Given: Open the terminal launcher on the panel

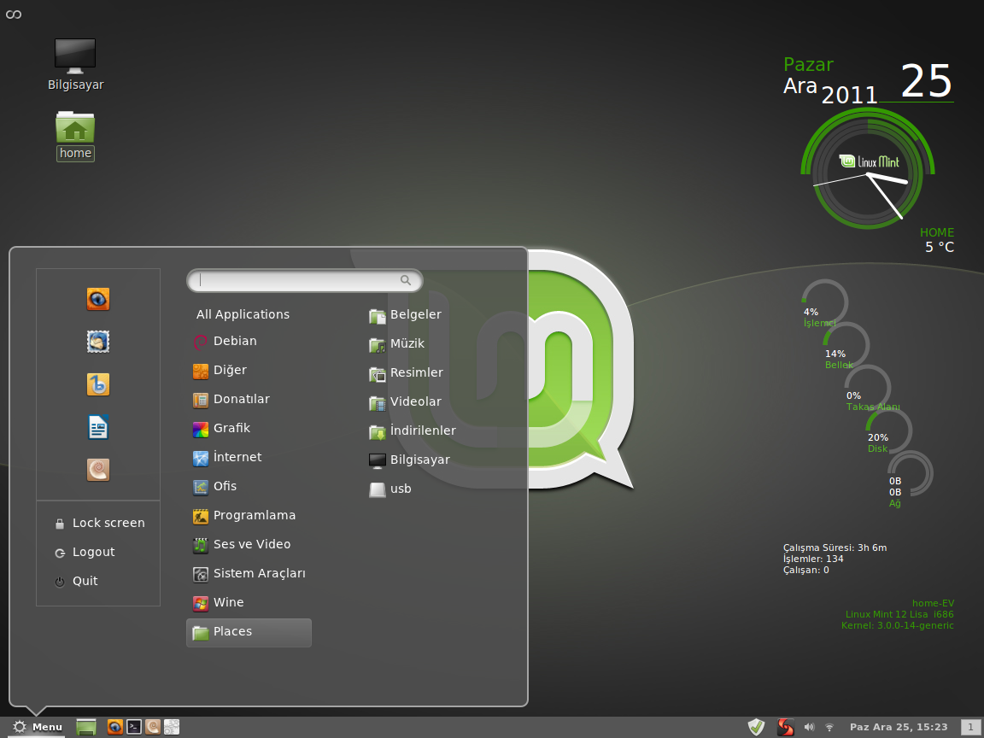Looking at the screenshot, I should tap(133, 727).
